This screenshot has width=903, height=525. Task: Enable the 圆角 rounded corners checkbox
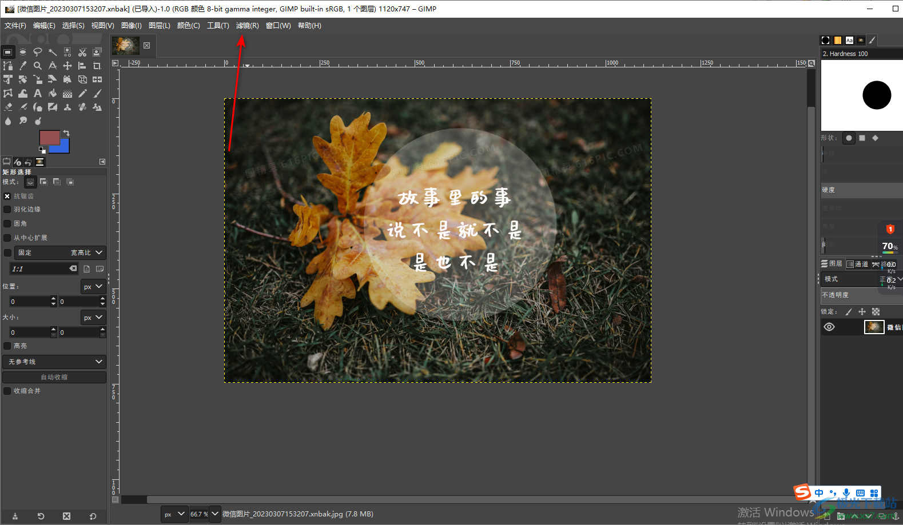point(7,223)
